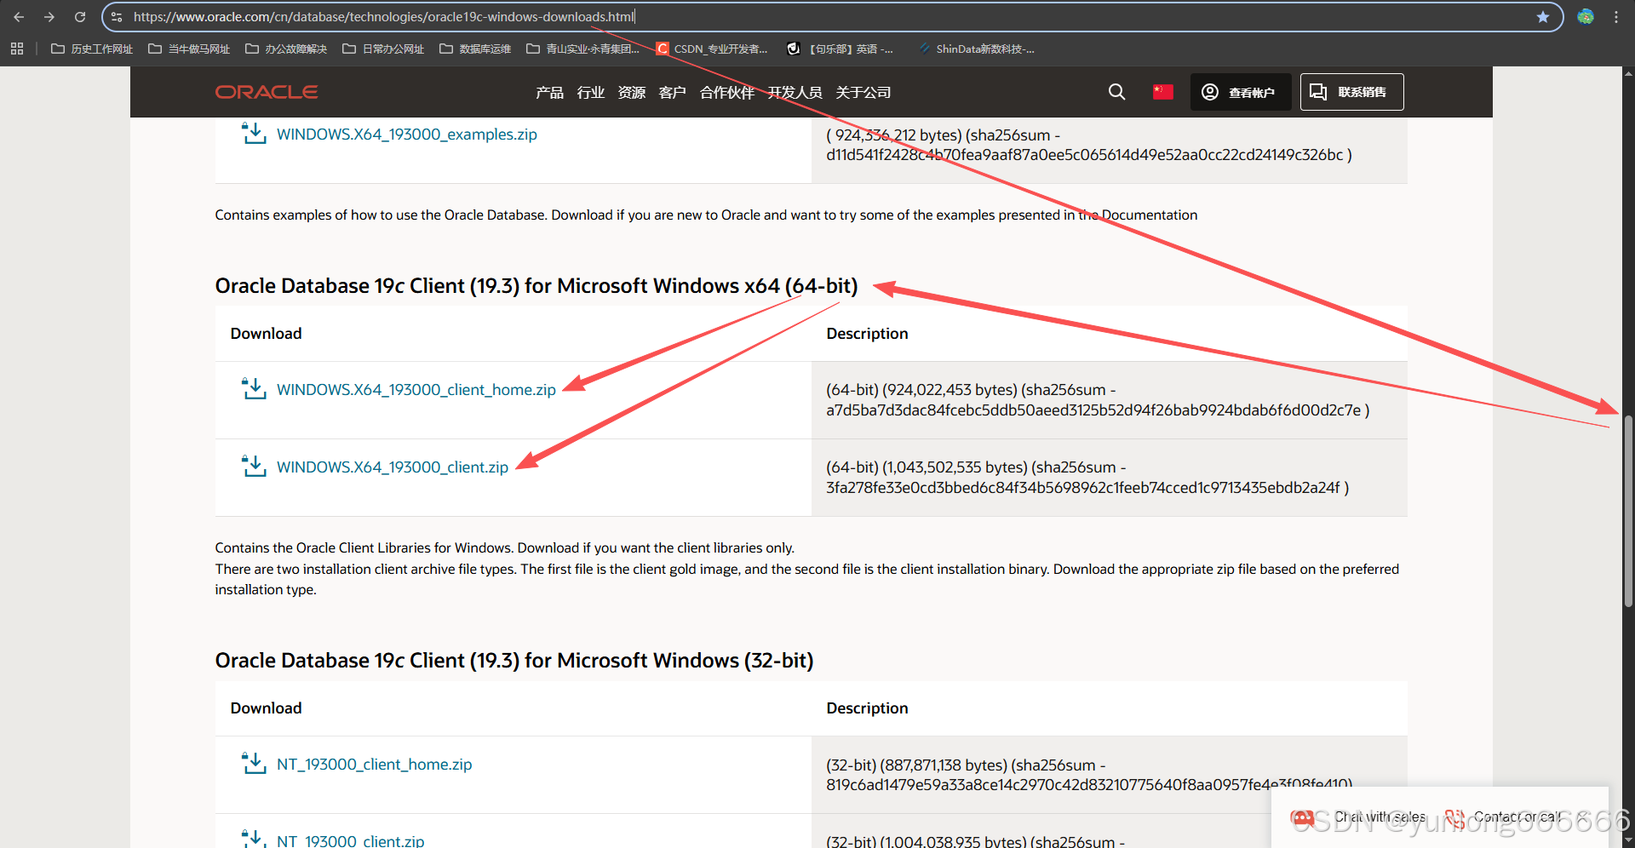The height and width of the screenshot is (848, 1635).
Task: Reload the page
Action: coord(79,16)
